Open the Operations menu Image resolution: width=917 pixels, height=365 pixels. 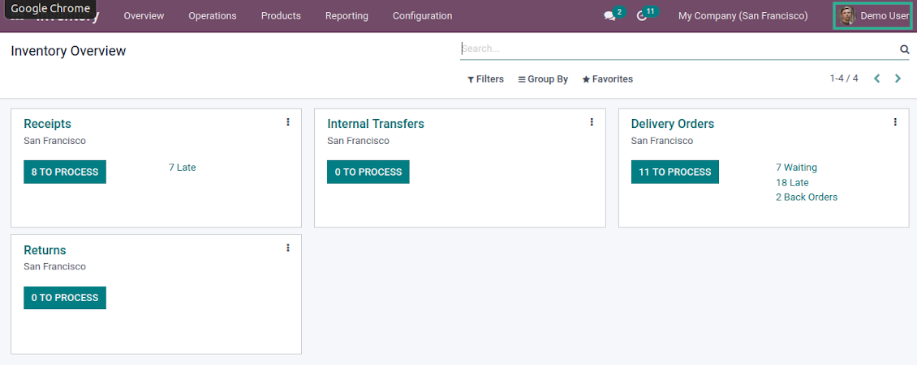tap(213, 16)
